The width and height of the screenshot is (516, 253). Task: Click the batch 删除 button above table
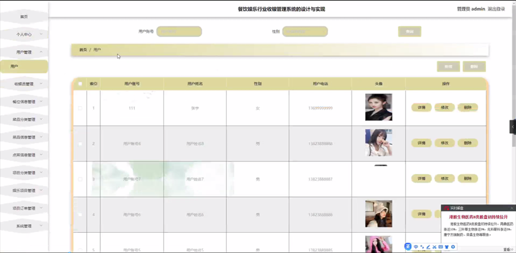pos(474,66)
